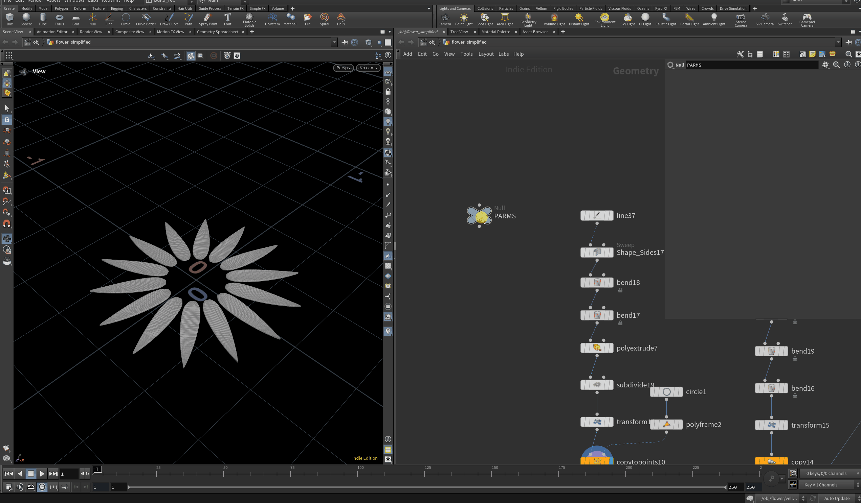
Task: Click the Environment Light shelf tool
Action: click(604, 19)
